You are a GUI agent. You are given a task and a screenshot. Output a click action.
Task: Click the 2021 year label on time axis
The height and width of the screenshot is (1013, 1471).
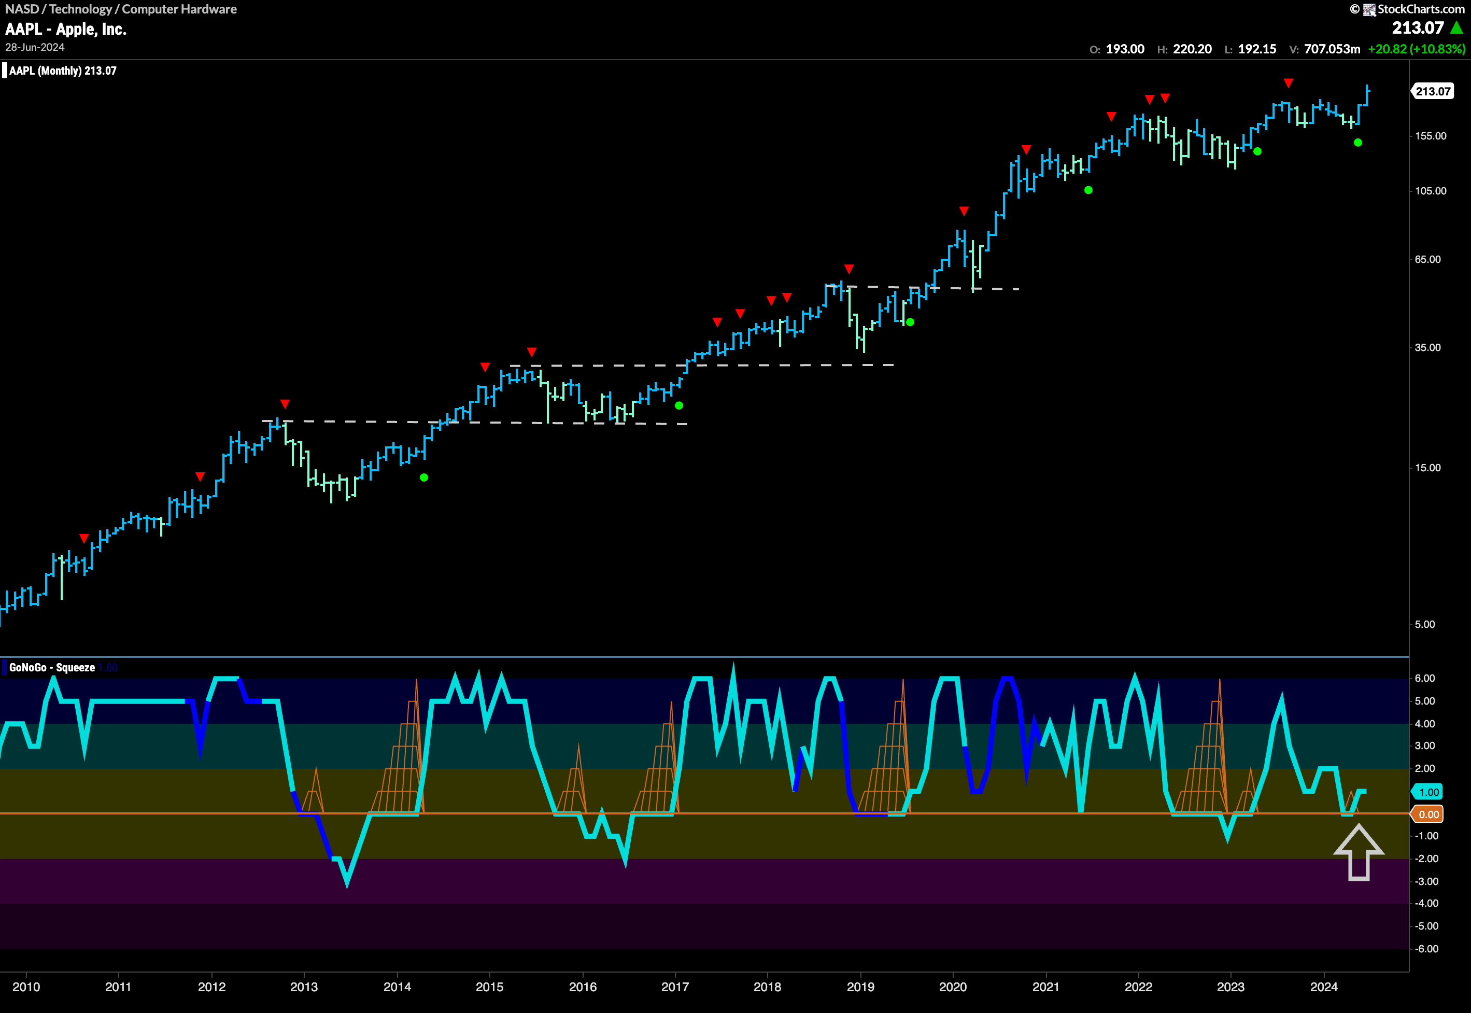click(1046, 987)
